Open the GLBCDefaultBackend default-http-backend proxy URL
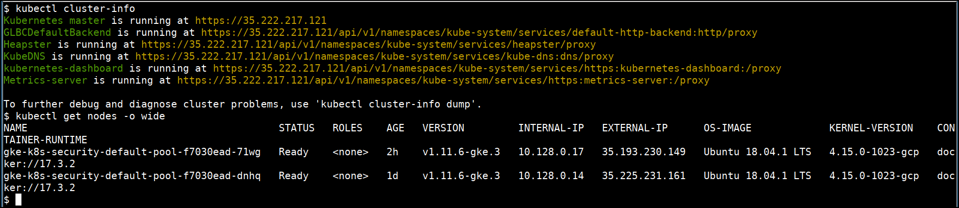This screenshot has width=959, height=208. coord(479,33)
